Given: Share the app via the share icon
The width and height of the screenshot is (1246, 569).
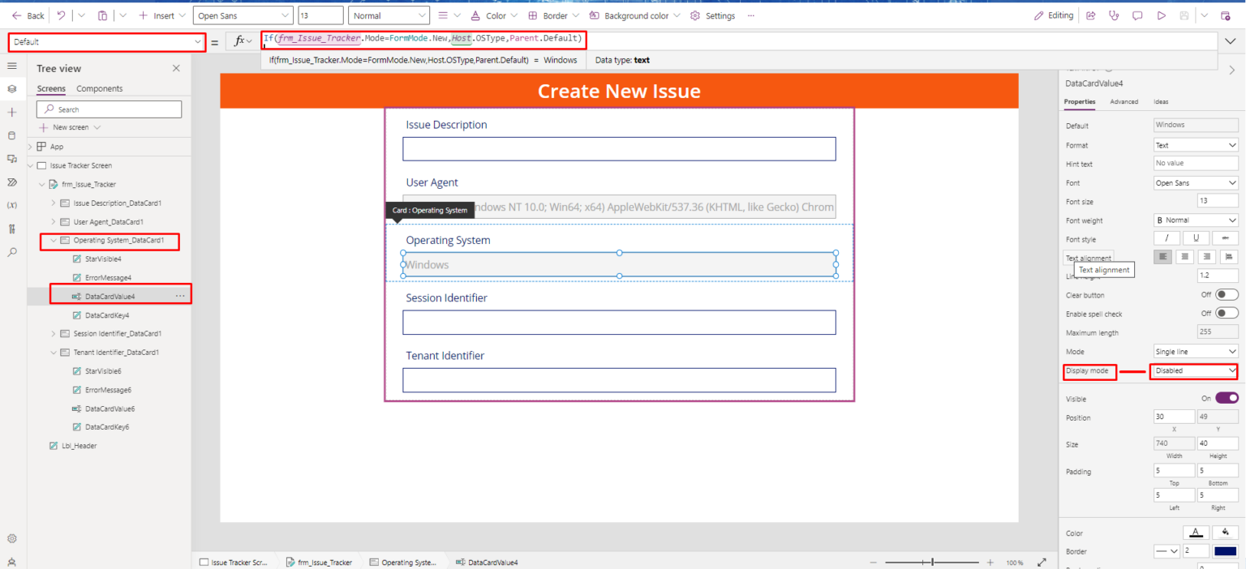Looking at the screenshot, I should coord(1089,15).
